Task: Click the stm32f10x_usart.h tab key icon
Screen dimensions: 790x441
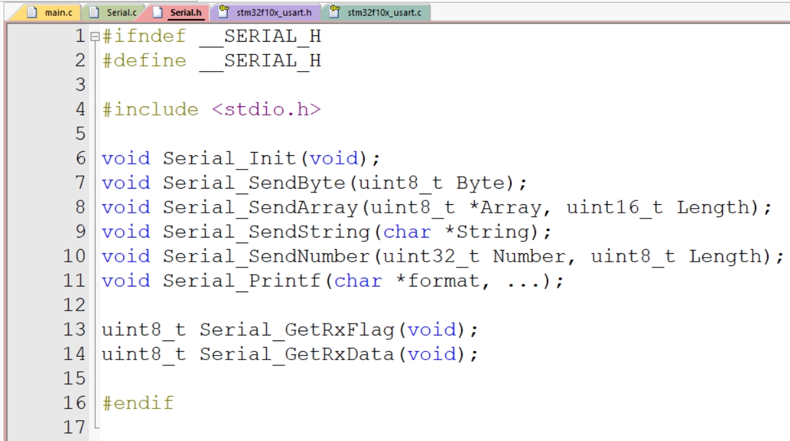Action: click(223, 11)
